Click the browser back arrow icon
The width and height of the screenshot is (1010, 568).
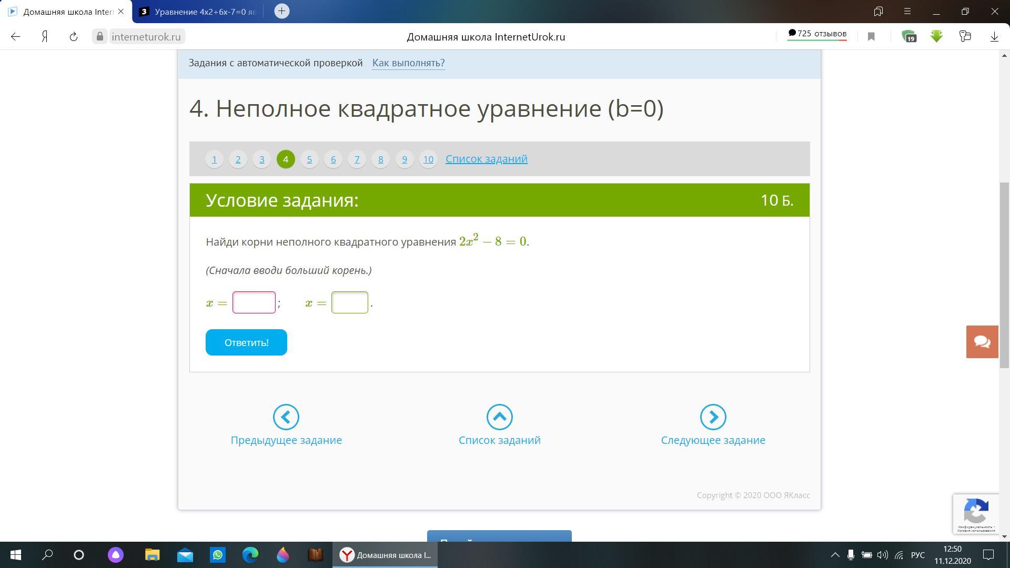(16, 36)
